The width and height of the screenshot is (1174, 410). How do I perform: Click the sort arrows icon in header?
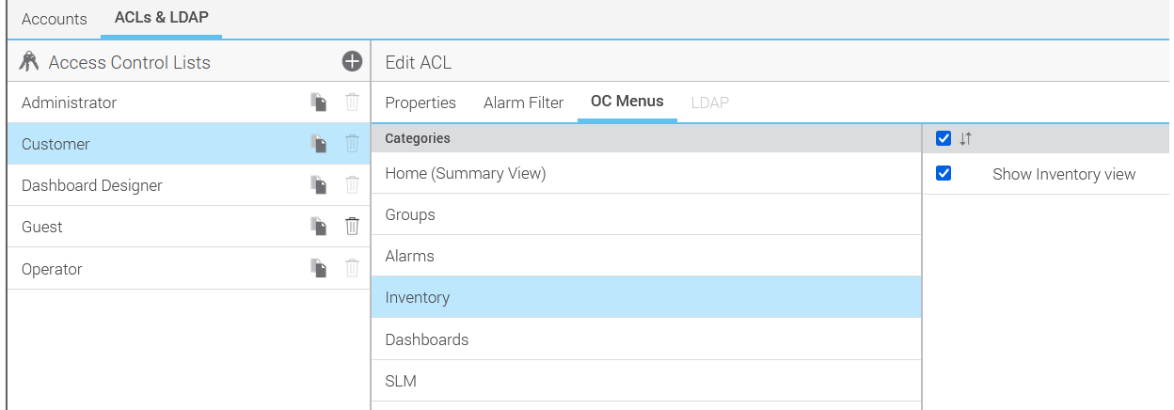point(965,139)
